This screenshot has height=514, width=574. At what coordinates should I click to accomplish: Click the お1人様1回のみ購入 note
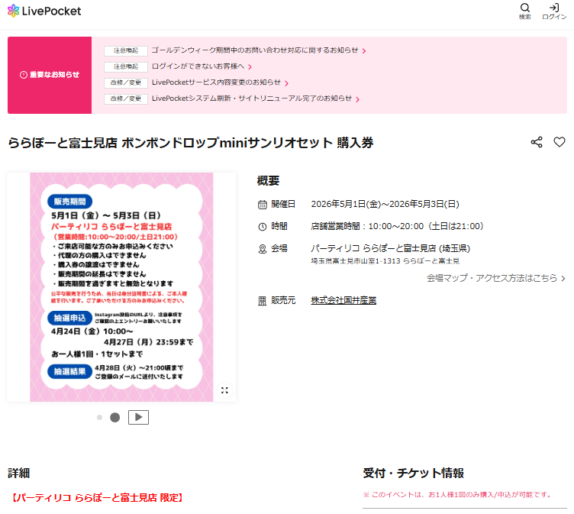coord(457,495)
